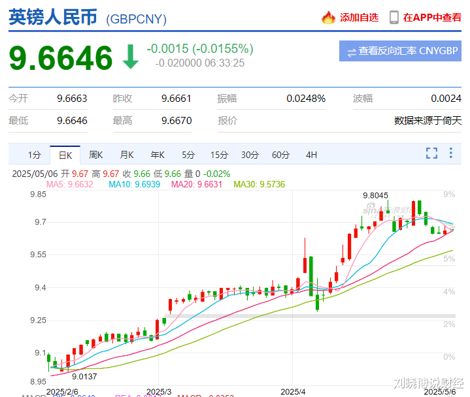Switch to the 年K chart tab
Viewport: 470px width, 397px height.
coord(158,155)
